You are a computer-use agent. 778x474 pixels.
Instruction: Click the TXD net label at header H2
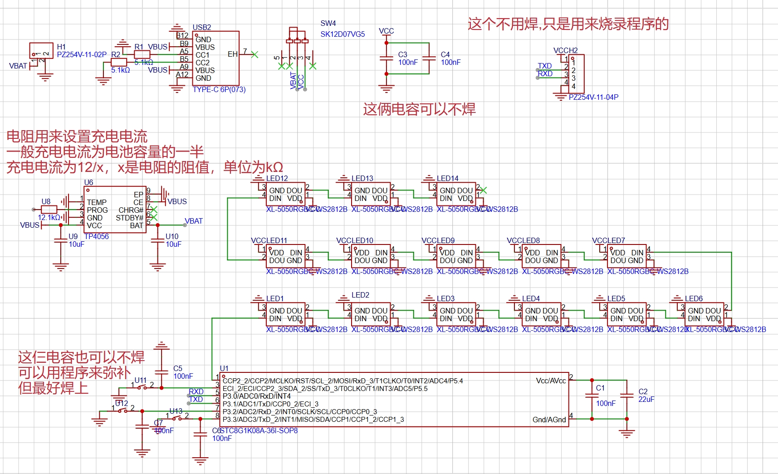tap(545, 66)
